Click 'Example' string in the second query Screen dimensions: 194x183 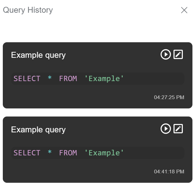point(104,153)
